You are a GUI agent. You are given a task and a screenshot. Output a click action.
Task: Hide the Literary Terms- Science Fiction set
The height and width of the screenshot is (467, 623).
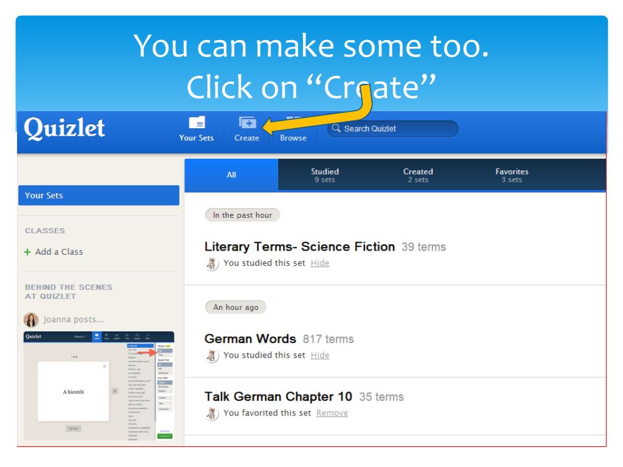[x=320, y=263]
